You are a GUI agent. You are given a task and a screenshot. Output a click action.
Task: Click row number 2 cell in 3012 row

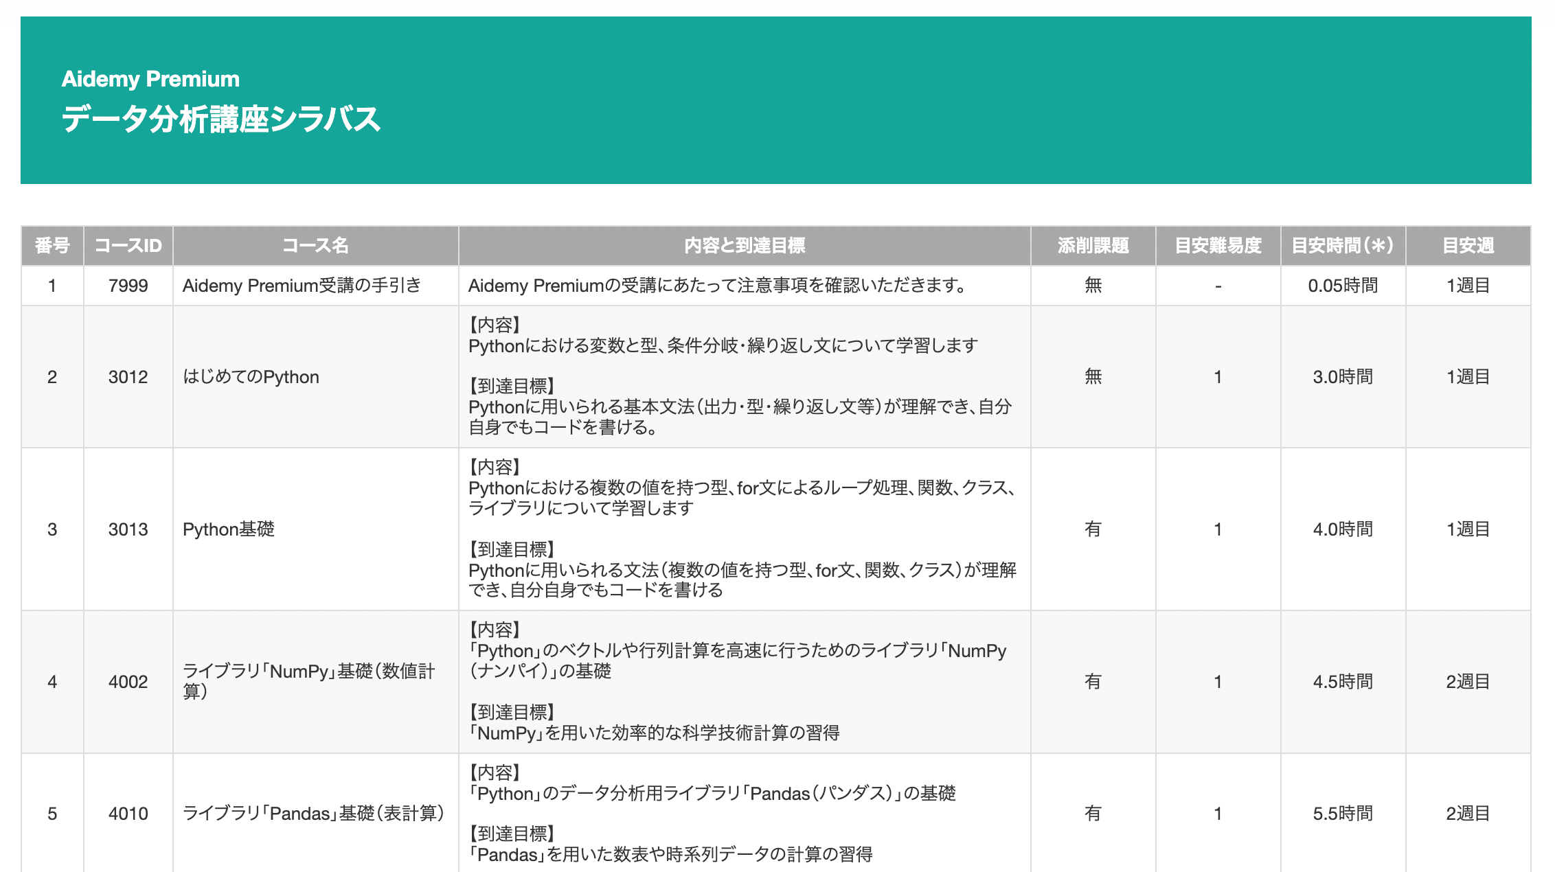point(52,377)
